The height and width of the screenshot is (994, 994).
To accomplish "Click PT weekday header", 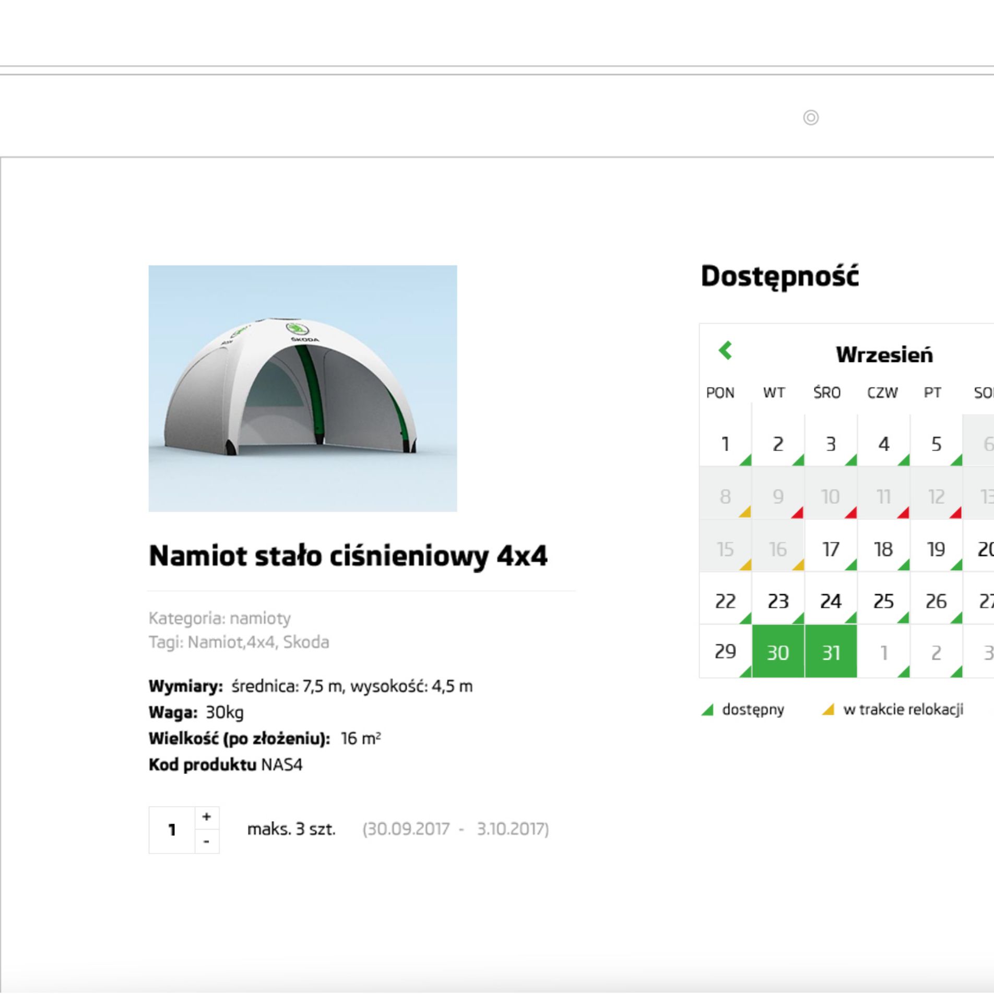I will click(932, 393).
